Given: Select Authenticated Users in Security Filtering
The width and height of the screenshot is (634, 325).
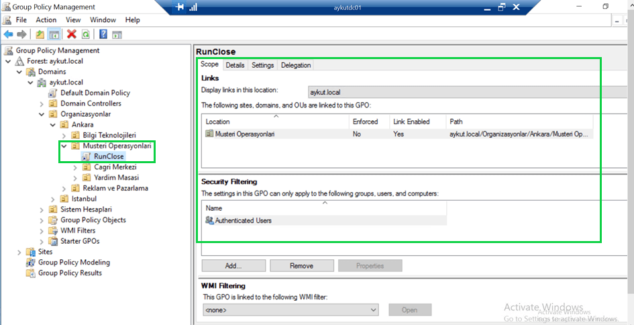Looking at the screenshot, I should (243, 220).
